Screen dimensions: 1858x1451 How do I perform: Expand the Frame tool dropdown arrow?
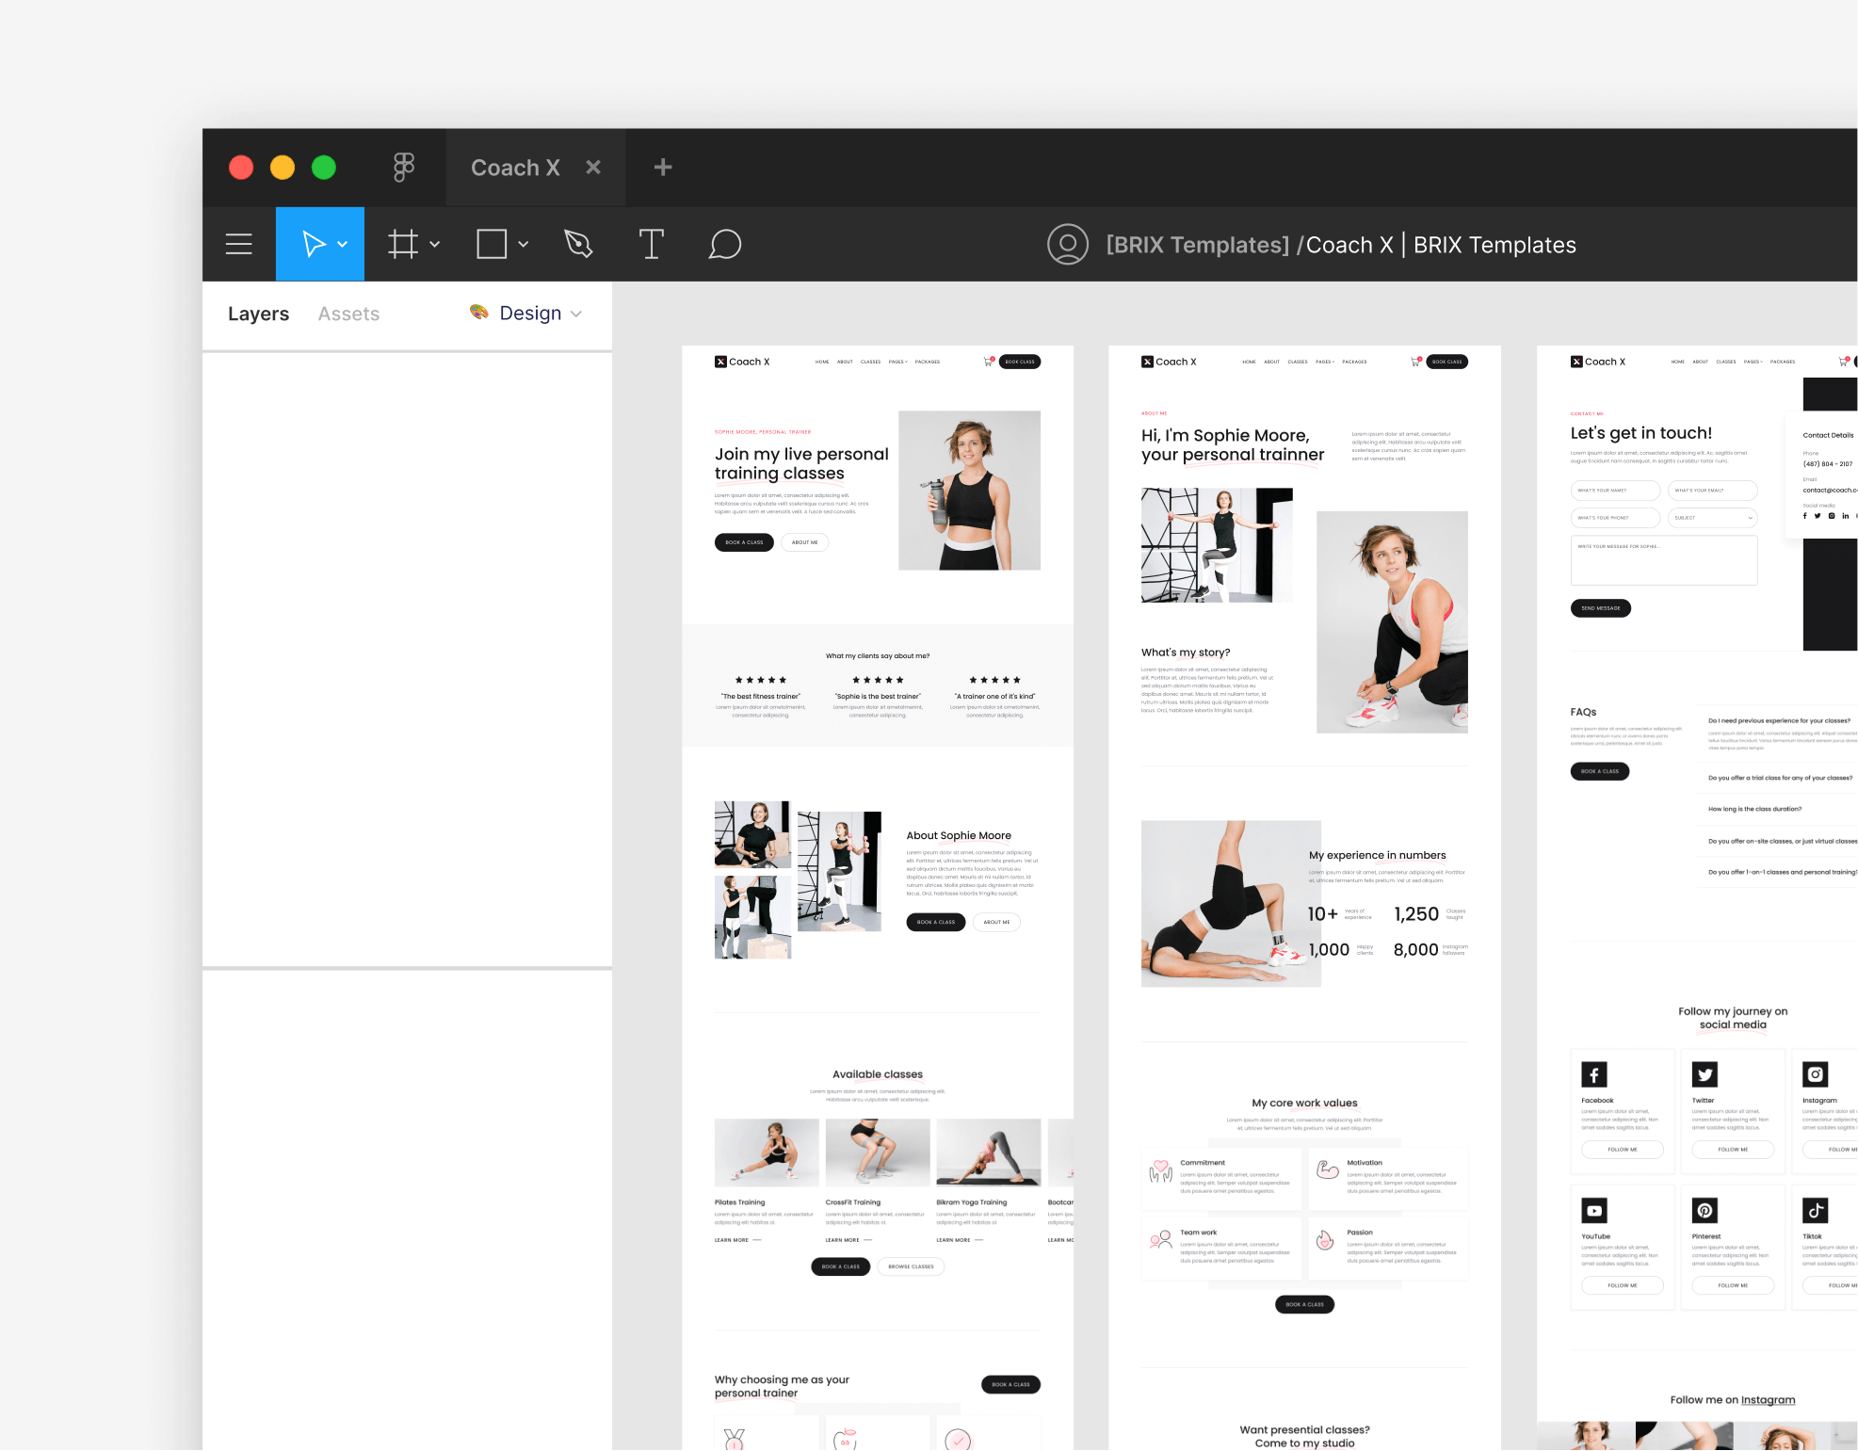(x=435, y=244)
